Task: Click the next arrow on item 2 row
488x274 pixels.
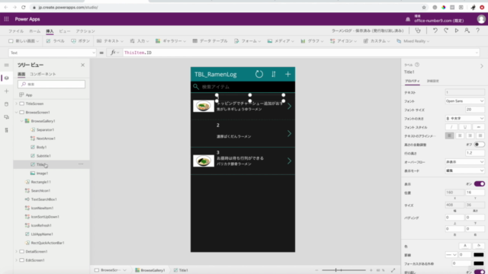Action: pos(289,134)
